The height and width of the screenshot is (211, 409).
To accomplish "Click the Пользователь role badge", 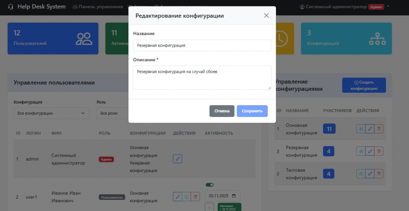I will coord(112,197).
